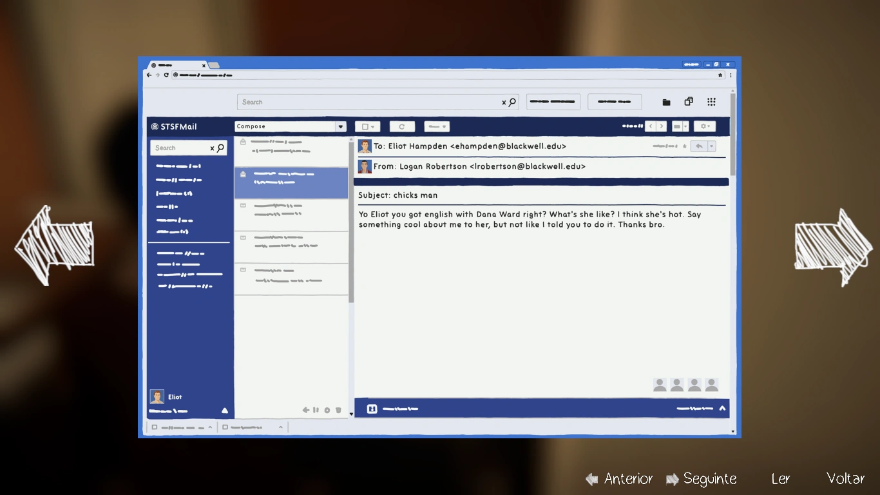The height and width of the screenshot is (495, 880).
Task: Click the first contact silhouette icon
Action: (660, 385)
